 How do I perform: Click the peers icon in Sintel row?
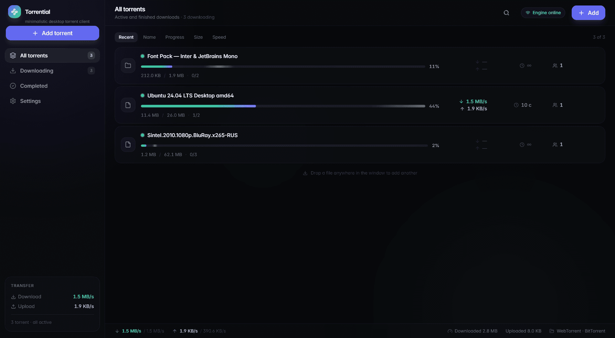pos(555,144)
